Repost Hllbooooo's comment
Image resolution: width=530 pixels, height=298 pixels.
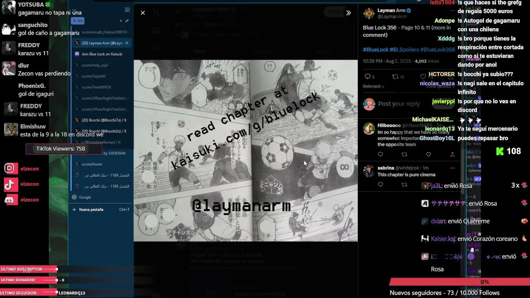tap(405, 154)
